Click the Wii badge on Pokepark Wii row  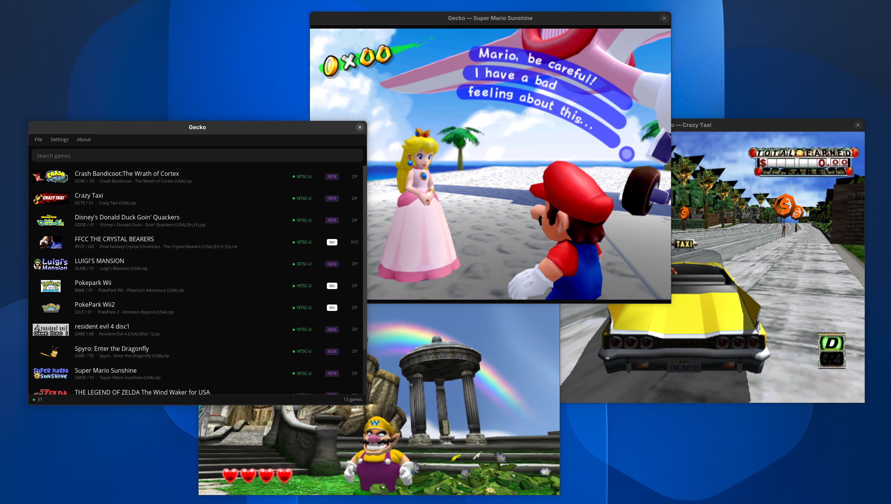[x=332, y=286]
